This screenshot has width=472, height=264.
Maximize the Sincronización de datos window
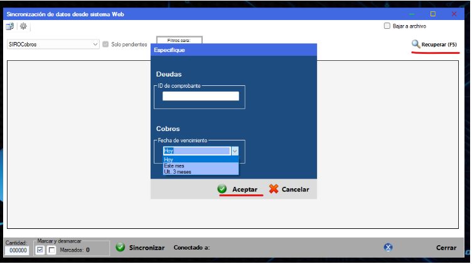(433, 14)
